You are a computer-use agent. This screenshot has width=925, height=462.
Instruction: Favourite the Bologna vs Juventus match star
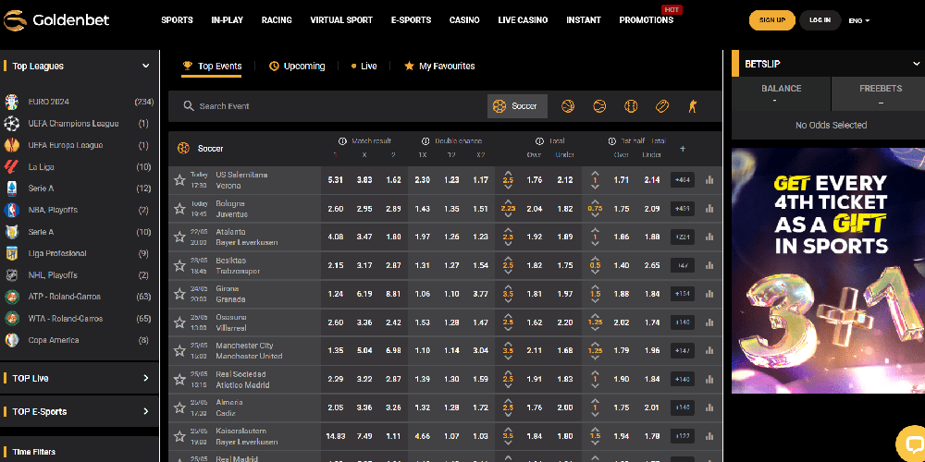tap(179, 209)
